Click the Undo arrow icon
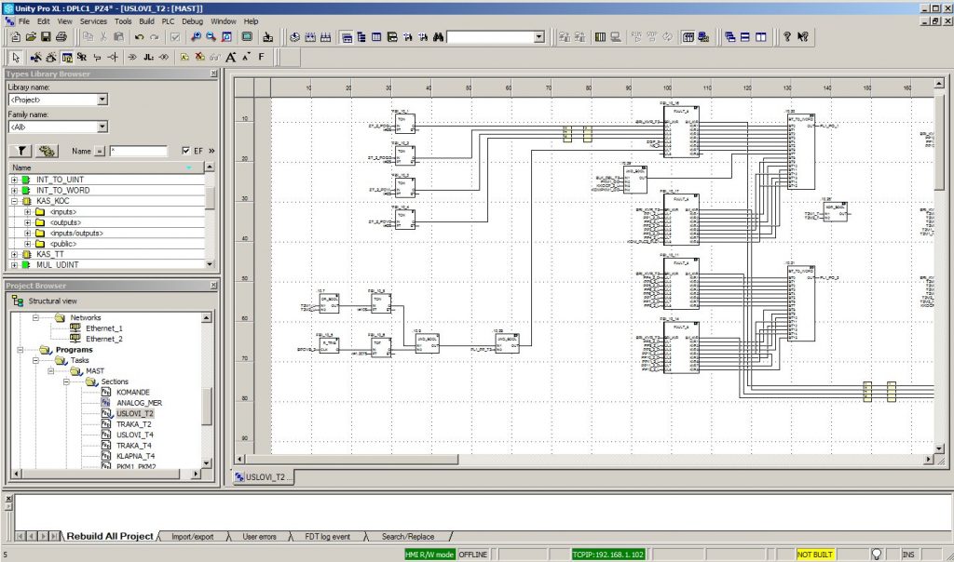 click(139, 37)
